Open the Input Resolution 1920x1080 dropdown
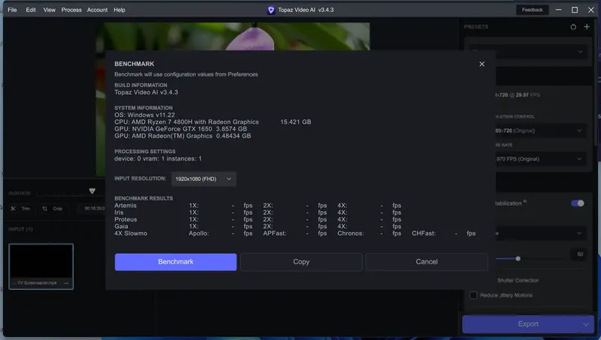601x340 pixels. pyautogui.click(x=204, y=179)
